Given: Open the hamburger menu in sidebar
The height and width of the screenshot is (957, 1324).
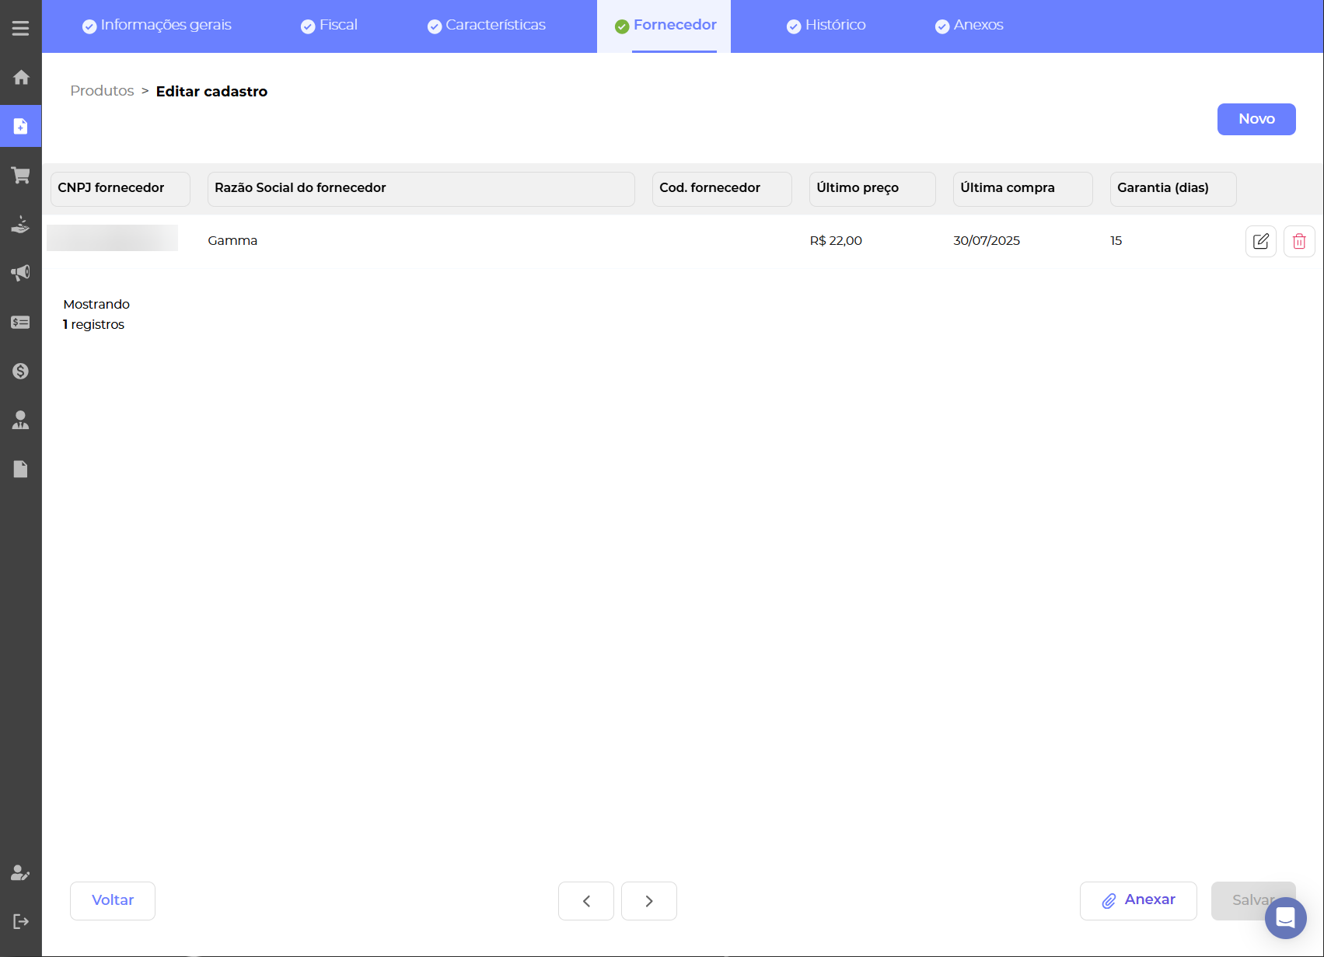Looking at the screenshot, I should pyautogui.click(x=20, y=28).
